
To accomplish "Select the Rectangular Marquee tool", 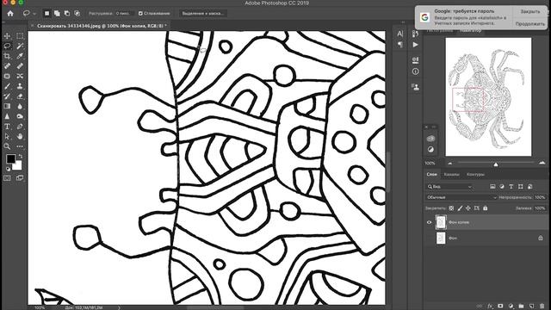I will 20,36.
